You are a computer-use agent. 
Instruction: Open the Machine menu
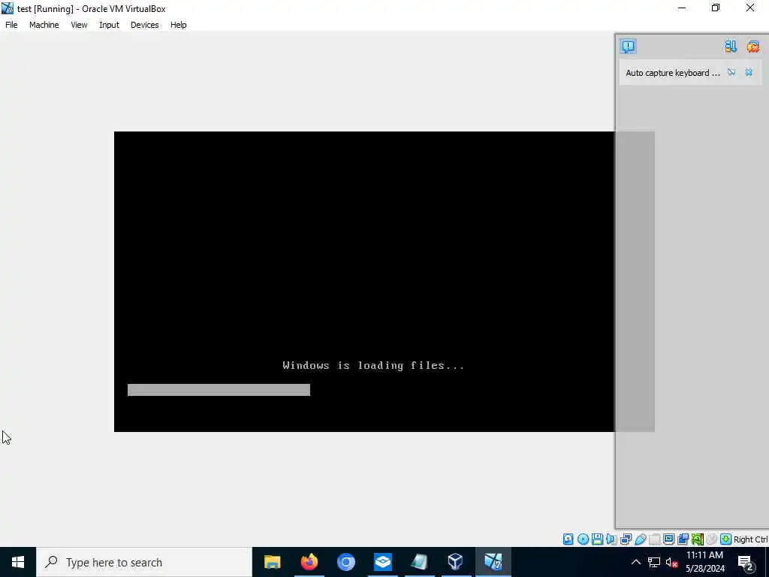coord(44,25)
